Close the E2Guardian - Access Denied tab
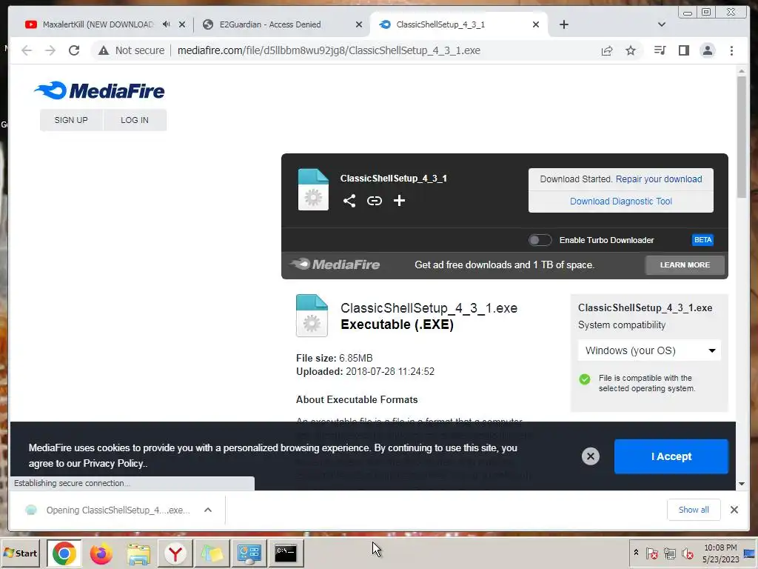The image size is (758, 569). [x=359, y=24]
